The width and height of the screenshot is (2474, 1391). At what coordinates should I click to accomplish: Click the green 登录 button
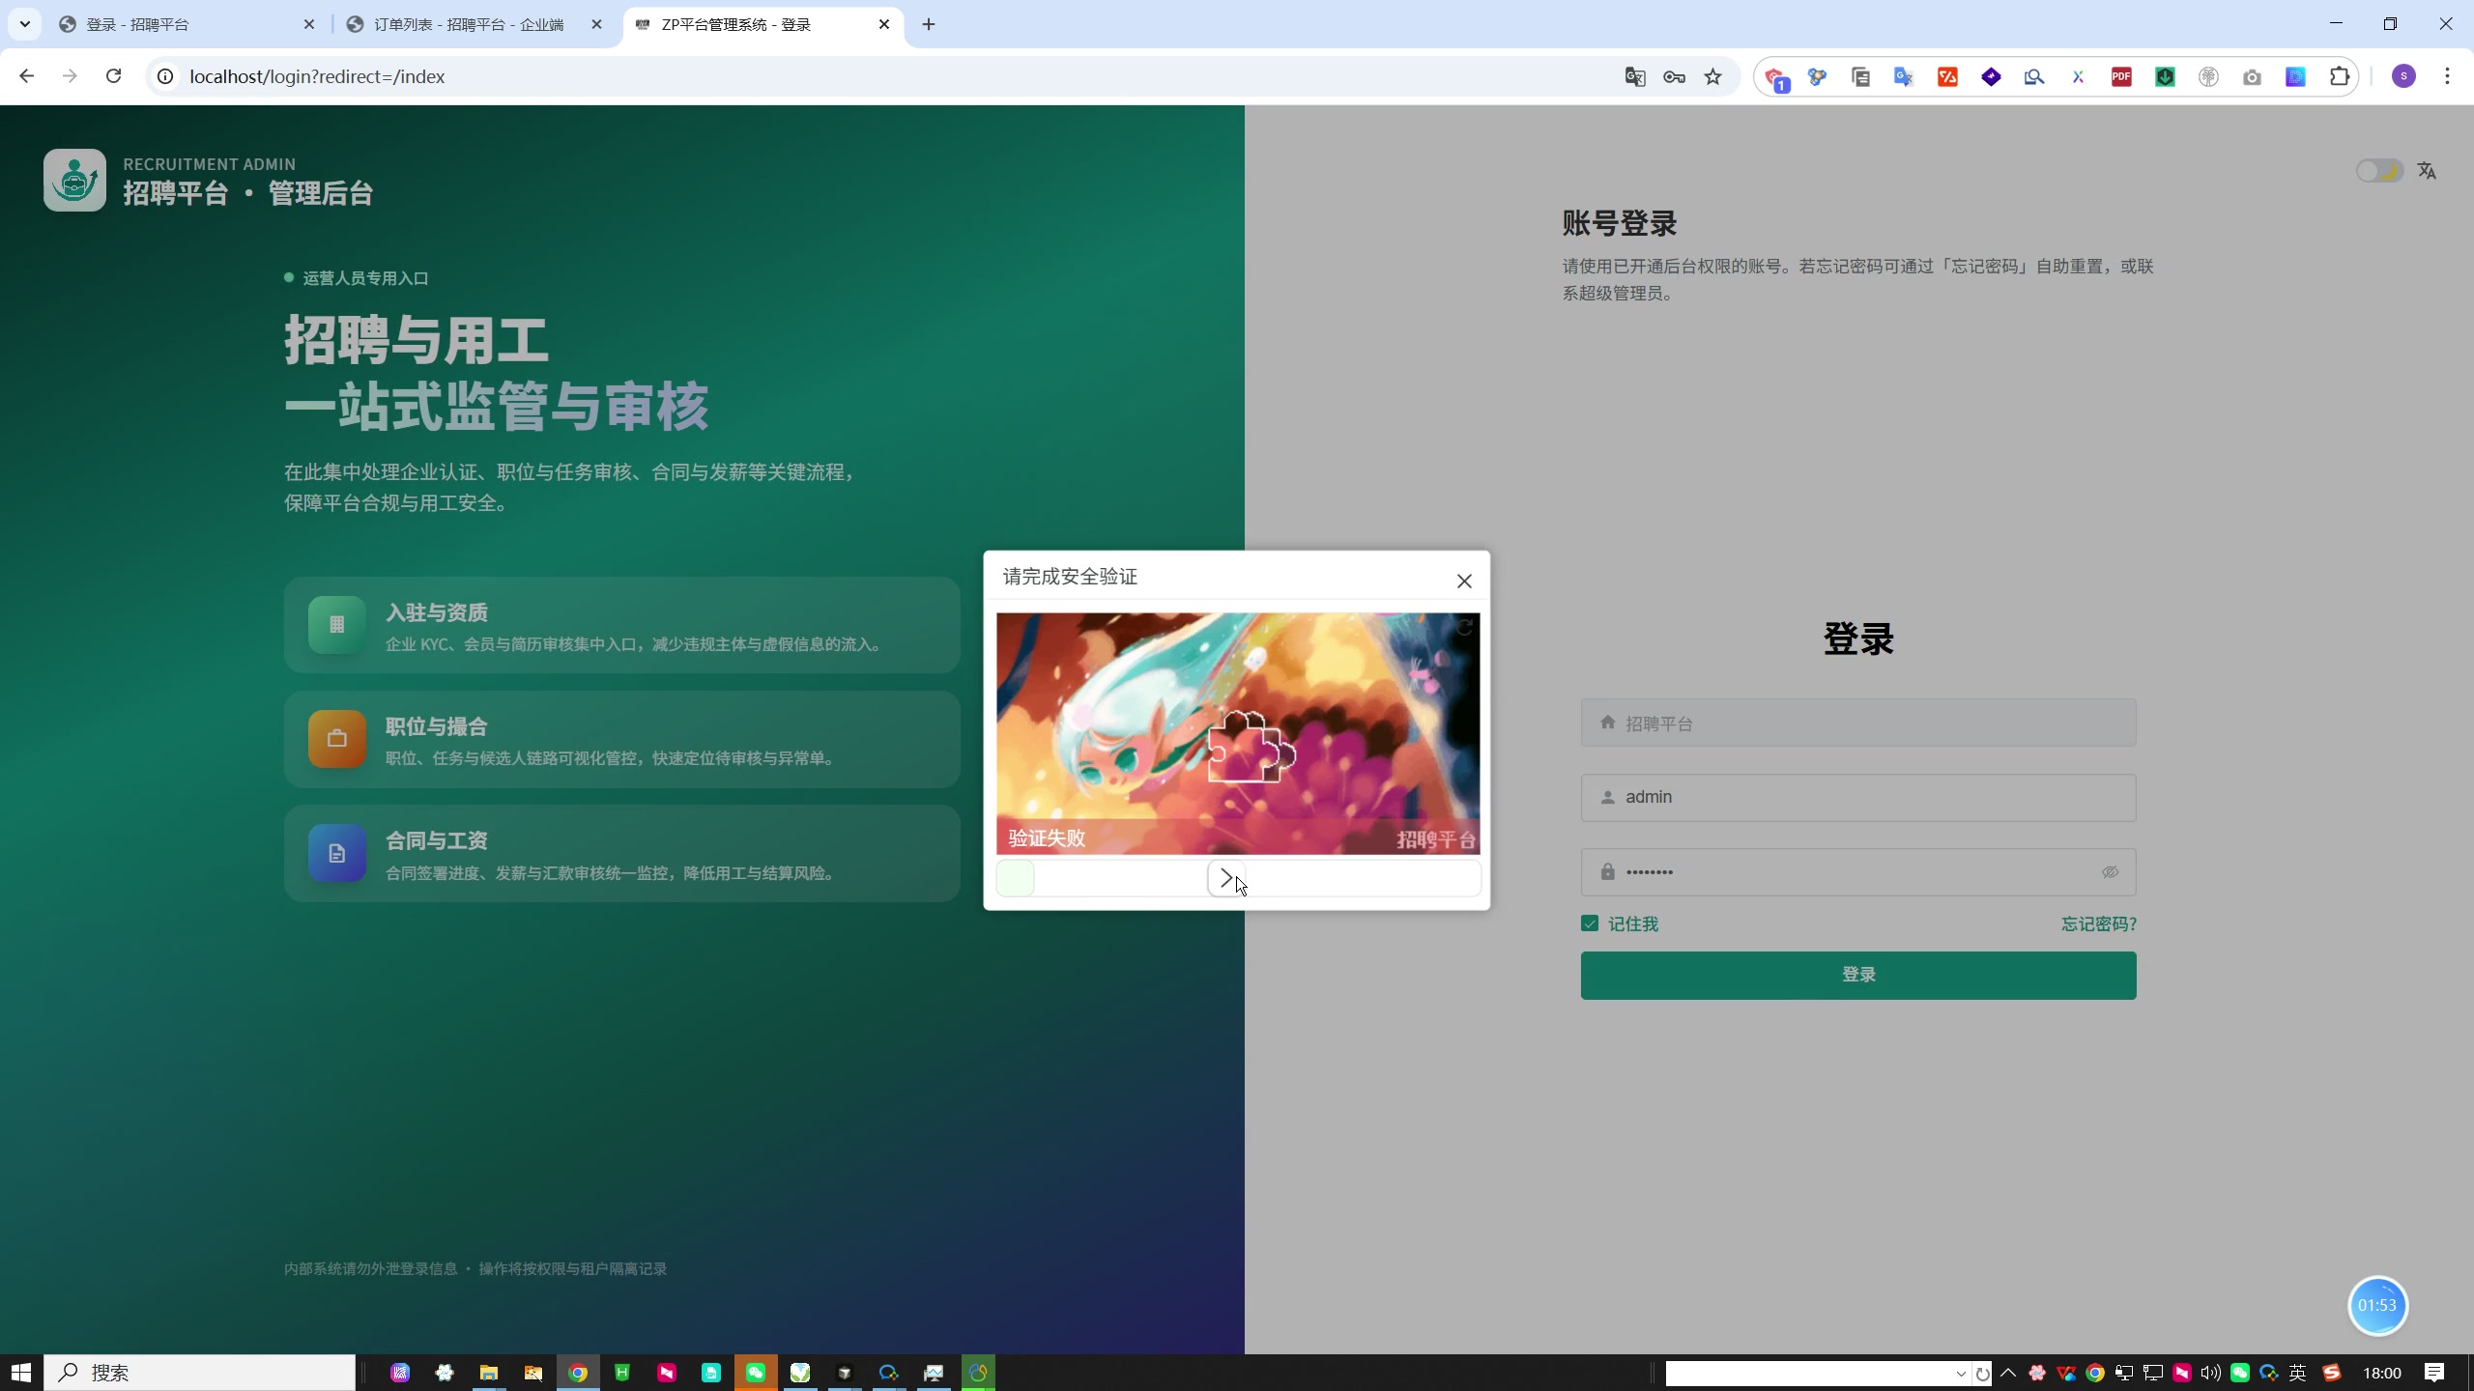(x=1857, y=975)
